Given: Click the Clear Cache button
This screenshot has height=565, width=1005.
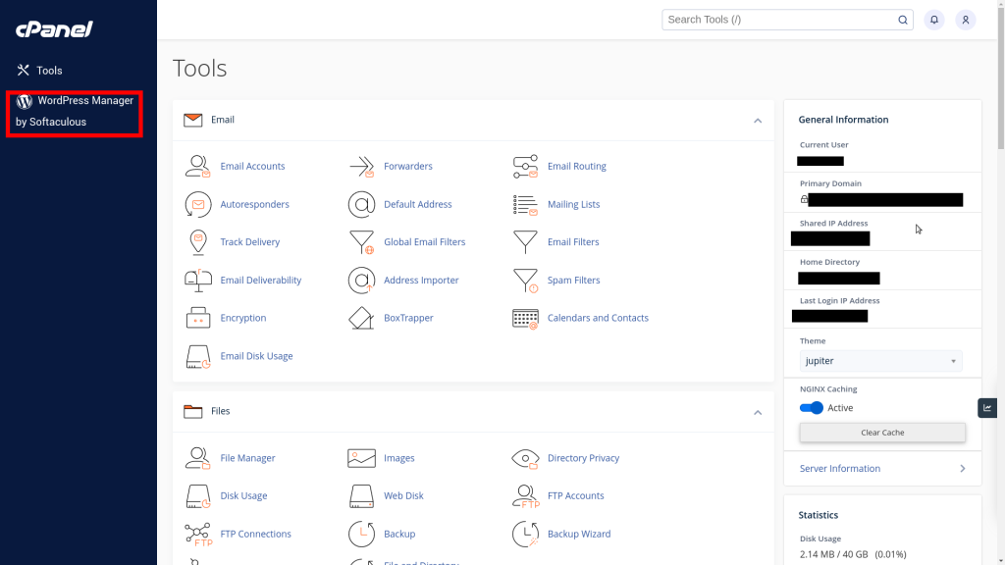Looking at the screenshot, I should [x=882, y=433].
